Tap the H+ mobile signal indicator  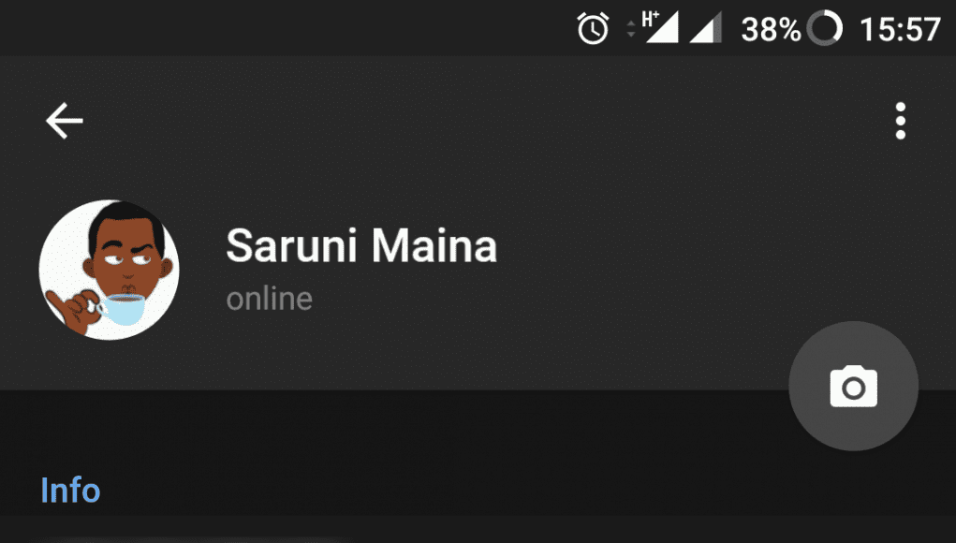point(660,27)
